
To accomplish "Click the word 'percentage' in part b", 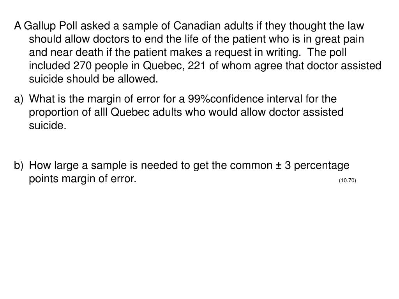I will [321, 166].
